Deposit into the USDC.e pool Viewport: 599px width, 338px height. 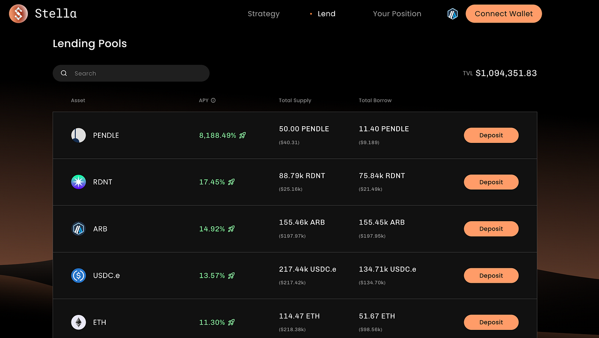coord(491,276)
